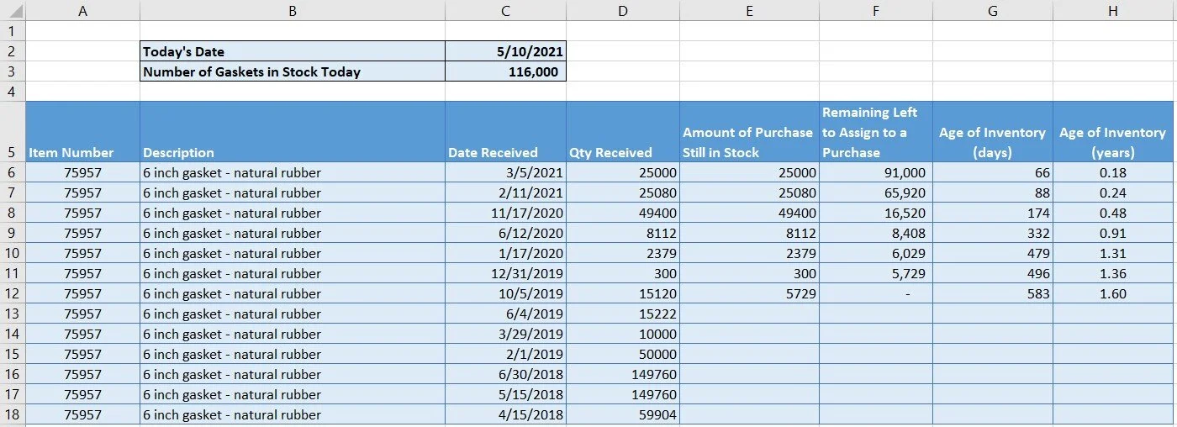
Task: Select date received cell 3/5/2021
Action: tap(505, 173)
